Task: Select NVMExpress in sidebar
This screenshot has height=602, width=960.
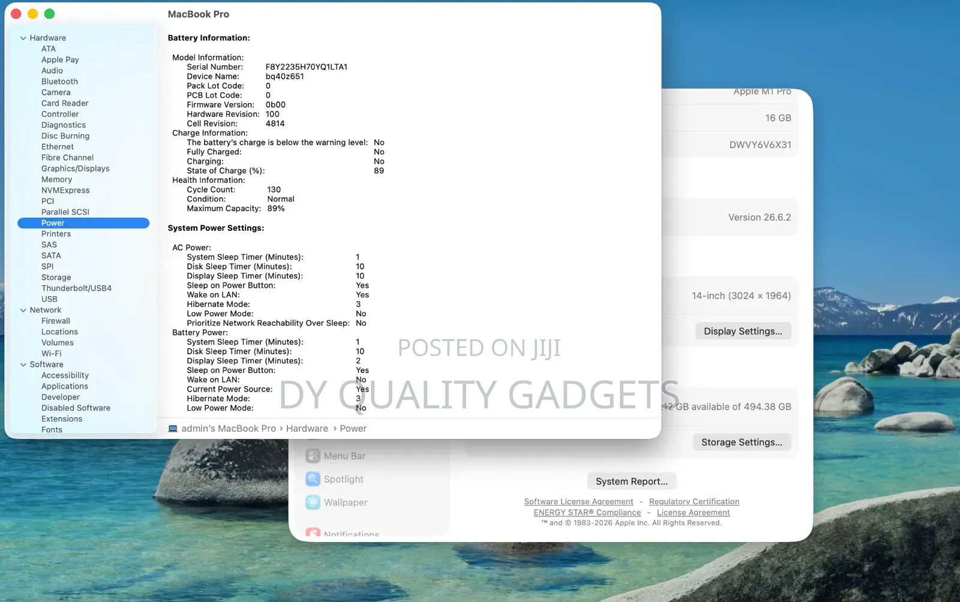Action: [65, 190]
